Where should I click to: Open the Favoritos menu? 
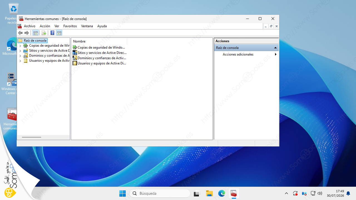70,26
